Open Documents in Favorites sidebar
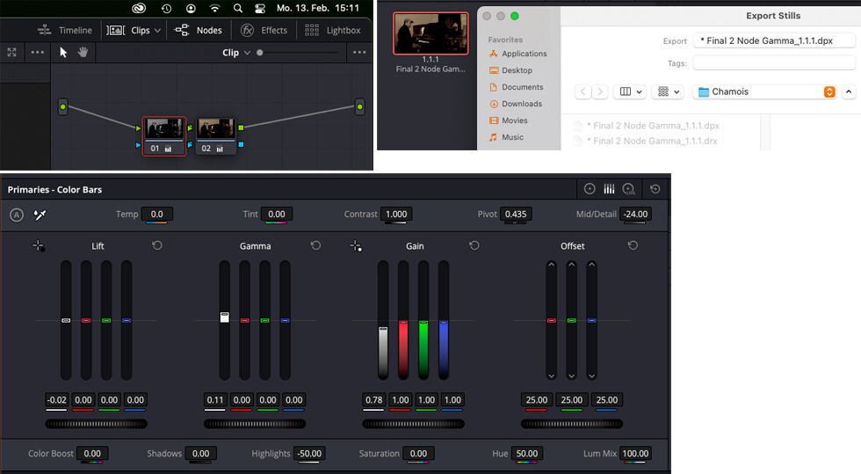 point(522,87)
